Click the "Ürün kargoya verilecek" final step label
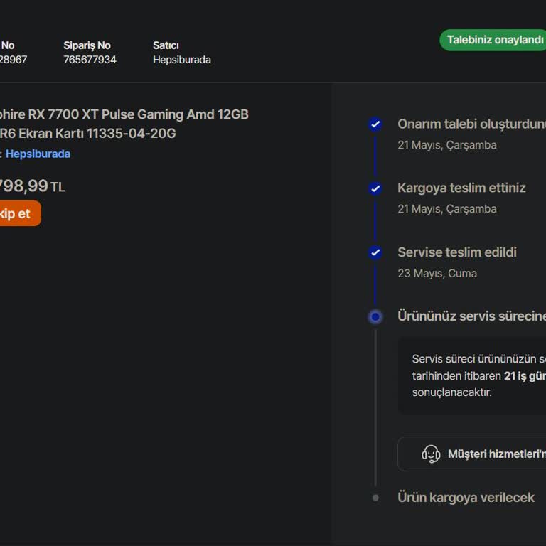Image resolution: width=546 pixels, height=546 pixels. (x=466, y=498)
